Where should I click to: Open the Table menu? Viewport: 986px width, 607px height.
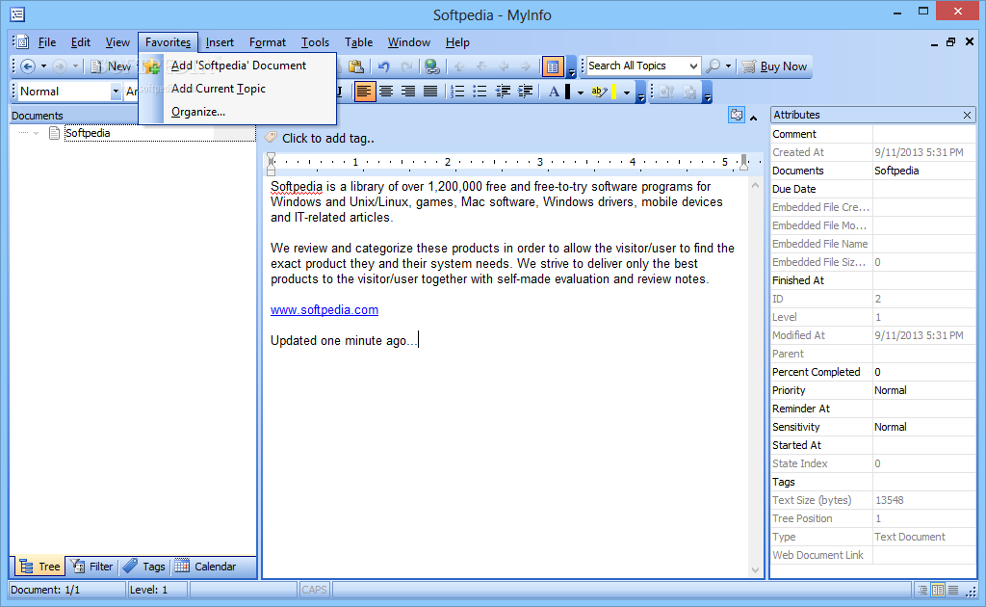(358, 42)
